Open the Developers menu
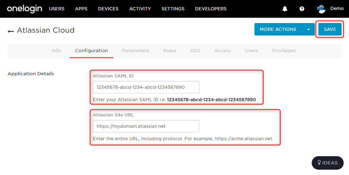The height and width of the screenshot is (175, 349). [x=211, y=9]
